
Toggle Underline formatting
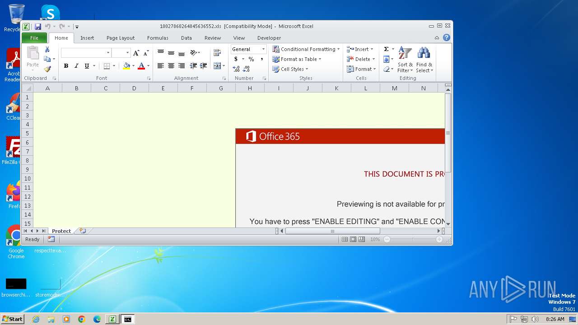point(87,66)
